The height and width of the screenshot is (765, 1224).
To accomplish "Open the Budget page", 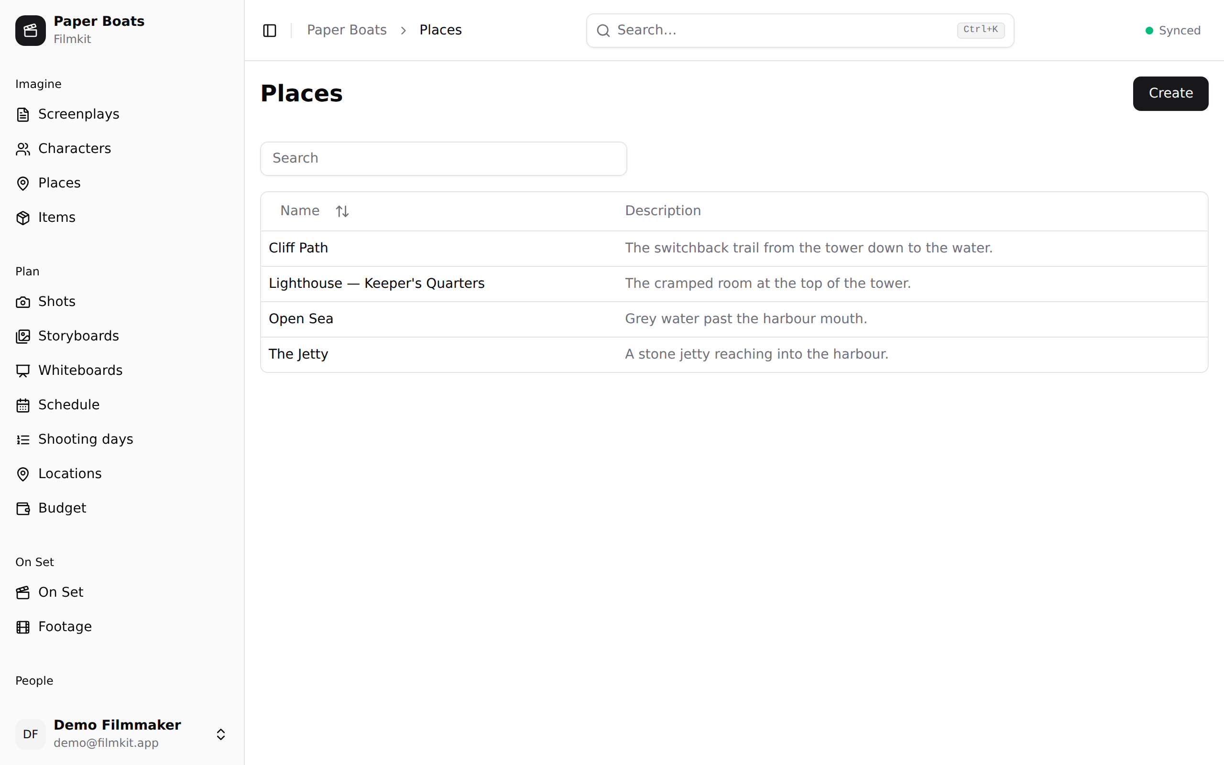I will tap(121, 508).
